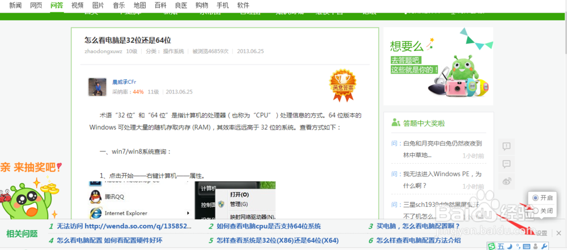
Task: Open question 我无法进入Windows PE，为什么啊？
Action: (x=443, y=180)
